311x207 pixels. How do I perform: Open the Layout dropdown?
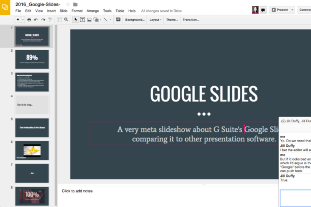pos(155,19)
